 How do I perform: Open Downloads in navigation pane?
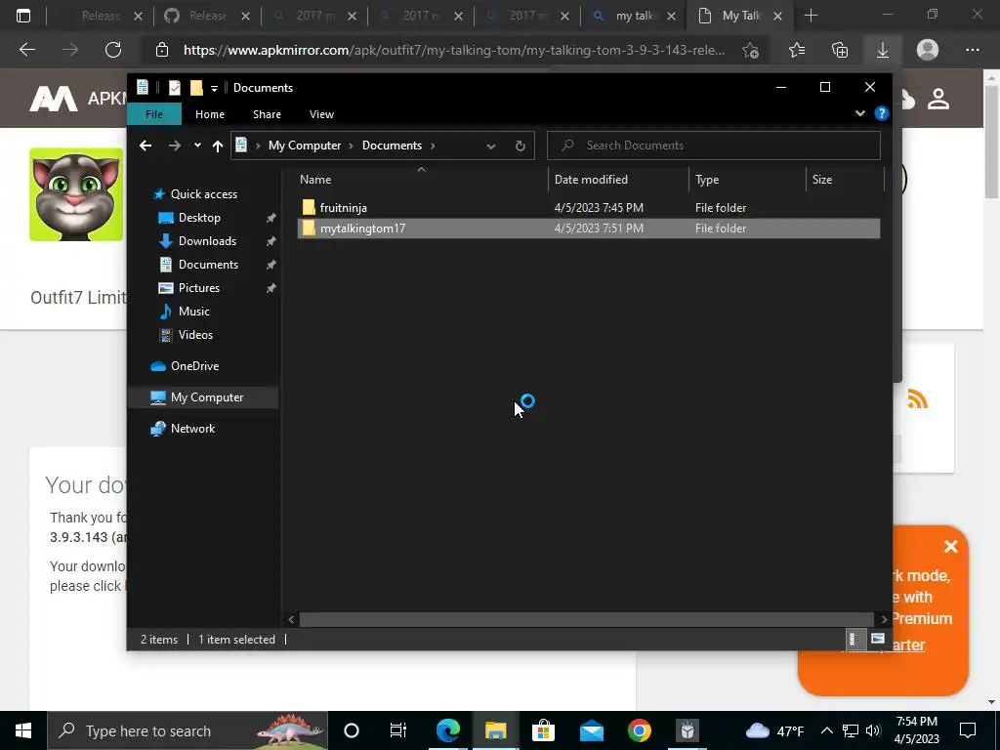point(207,241)
